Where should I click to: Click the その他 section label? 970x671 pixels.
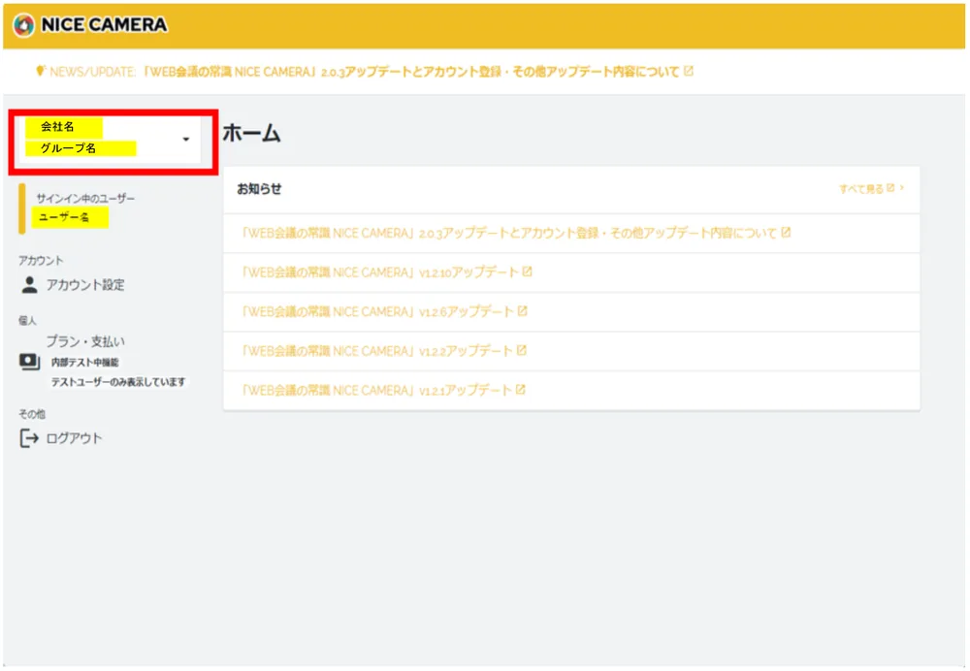coord(32,414)
